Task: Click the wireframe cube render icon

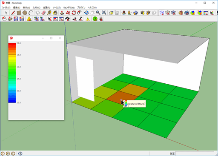Action: [162, 13]
